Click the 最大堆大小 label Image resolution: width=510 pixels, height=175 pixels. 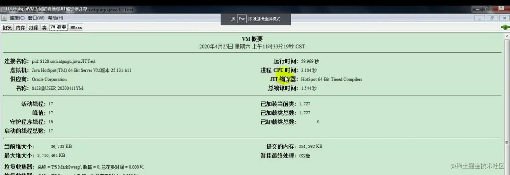click(x=19, y=155)
